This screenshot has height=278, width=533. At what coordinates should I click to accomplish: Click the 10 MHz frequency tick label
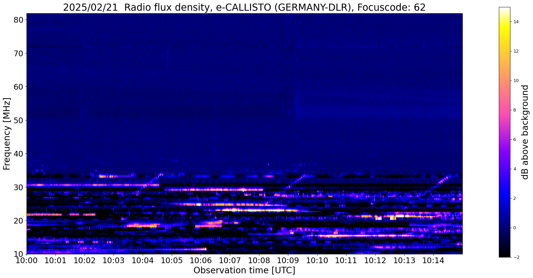tap(18, 254)
